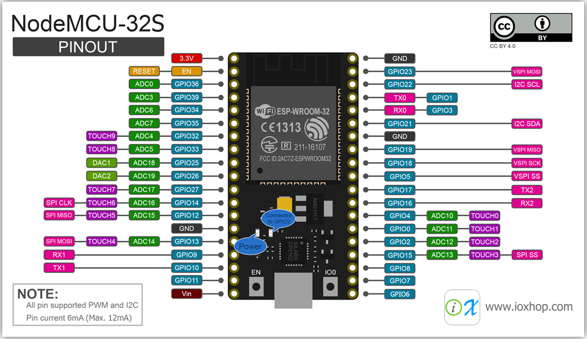Click the 'Connected to GPIO2' callout bubble
The width and height of the screenshot is (587, 339).
[278, 218]
